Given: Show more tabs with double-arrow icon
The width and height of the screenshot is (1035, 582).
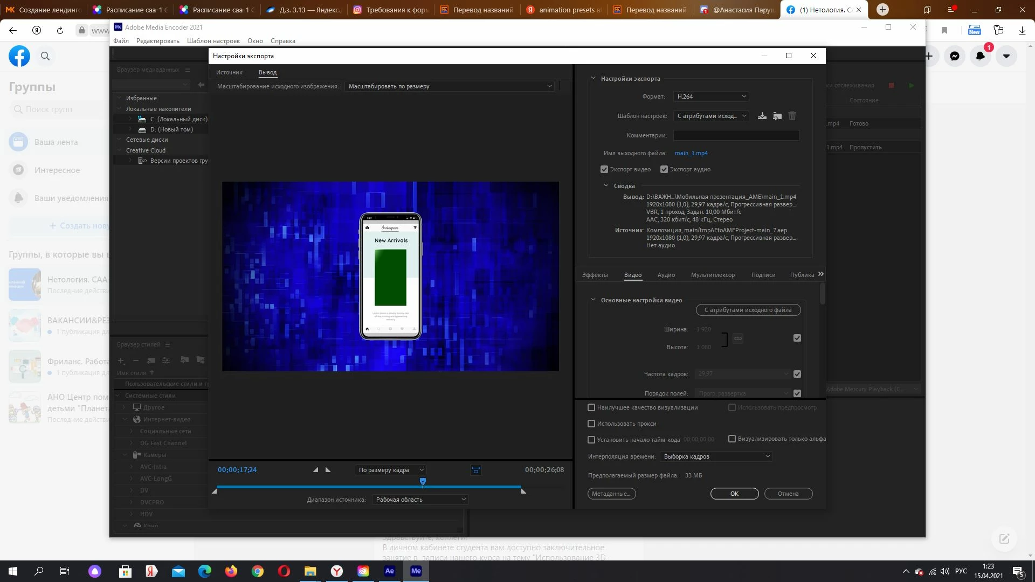Looking at the screenshot, I should point(820,274).
